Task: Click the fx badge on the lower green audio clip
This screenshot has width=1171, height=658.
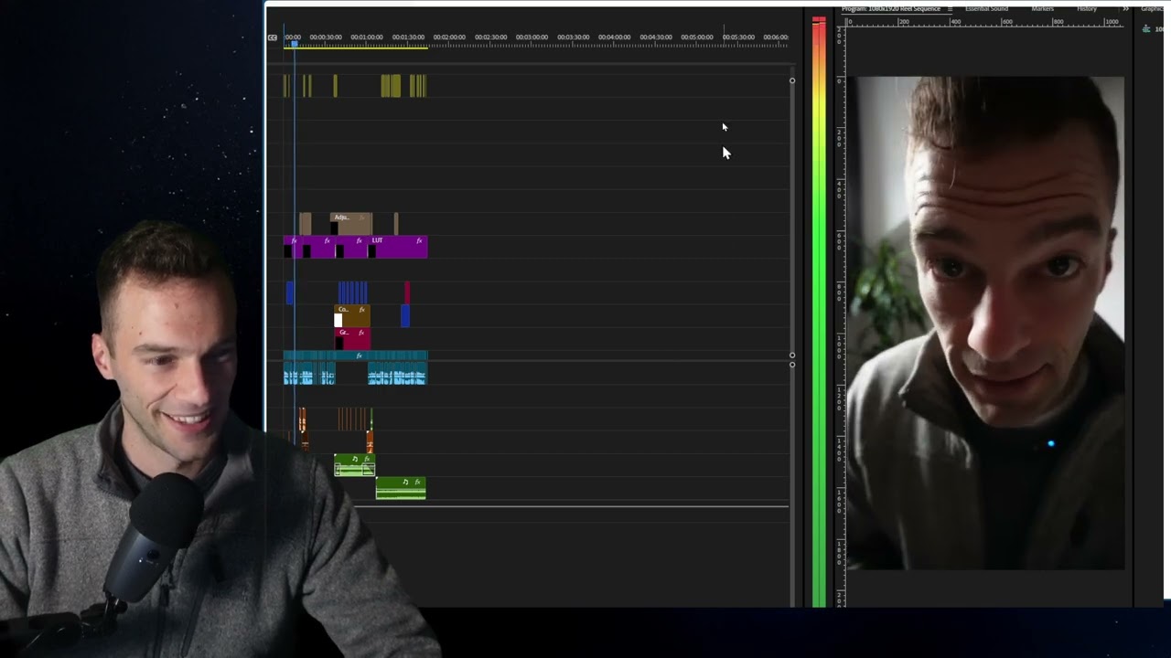Action: pyautogui.click(x=417, y=482)
